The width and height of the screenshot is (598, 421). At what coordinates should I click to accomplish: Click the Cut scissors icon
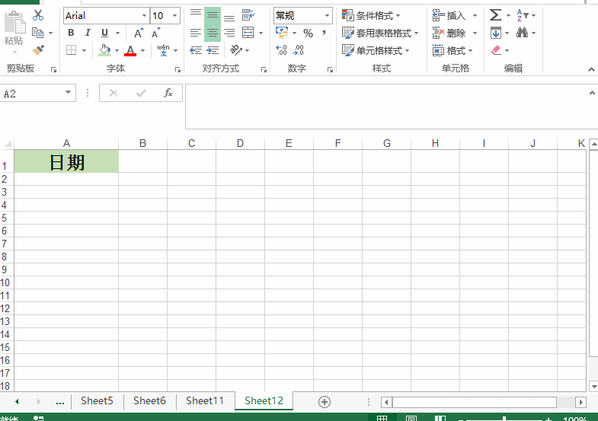click(38, 15)
